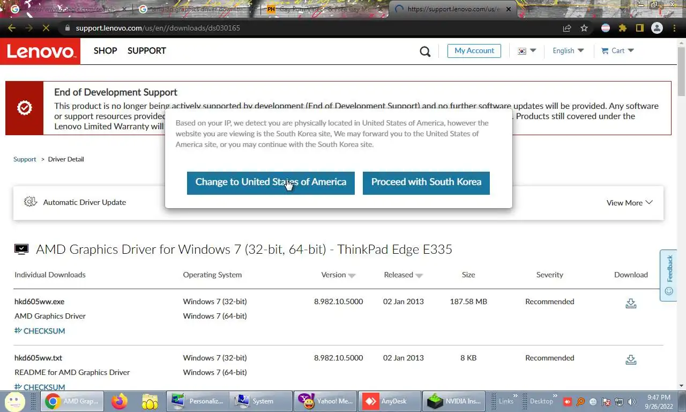
Task: Click the Individual Downloads column header
Action: point(50,275)
